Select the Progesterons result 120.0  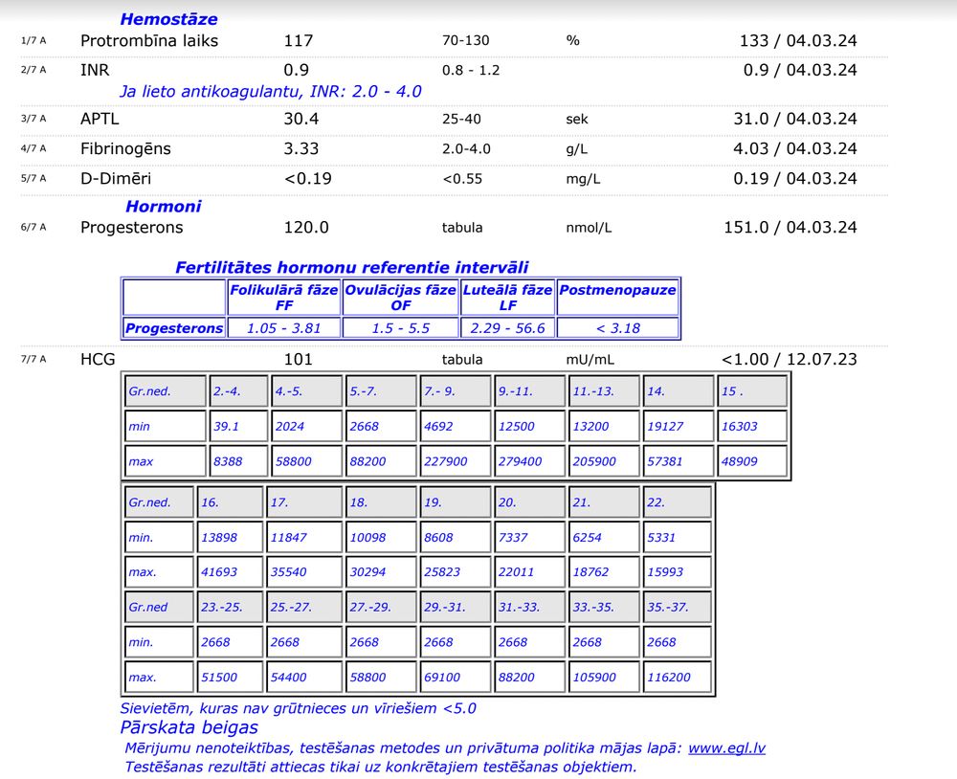pyautogui.click(x=306, y=228)
